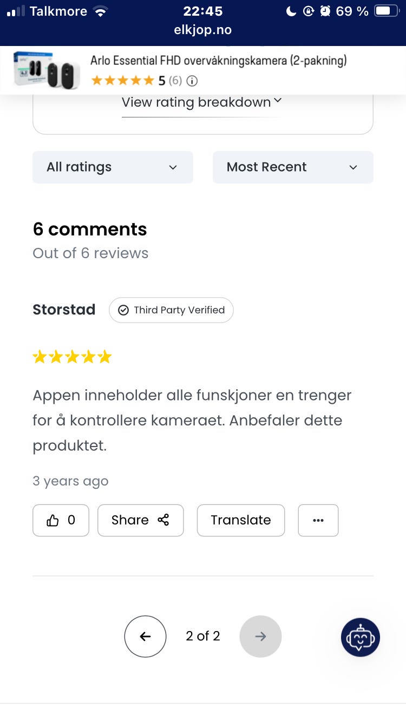Click the Share button's share icon

point(163,520)
